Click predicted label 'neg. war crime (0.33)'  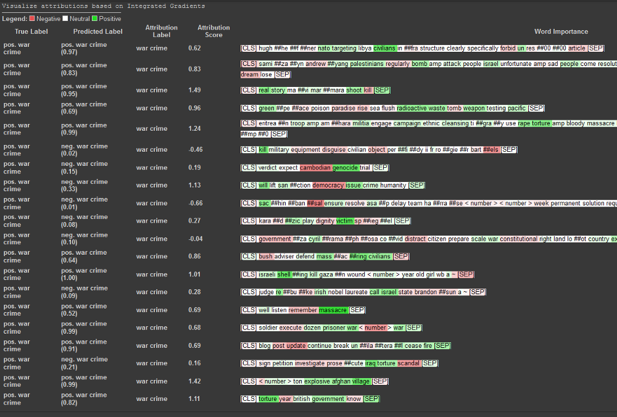point(84,185)
